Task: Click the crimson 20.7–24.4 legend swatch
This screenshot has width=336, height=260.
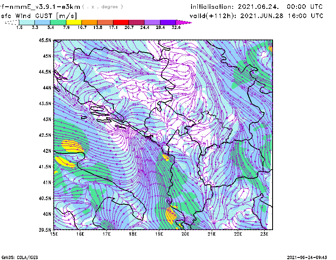Action: (x=136, y=22)
